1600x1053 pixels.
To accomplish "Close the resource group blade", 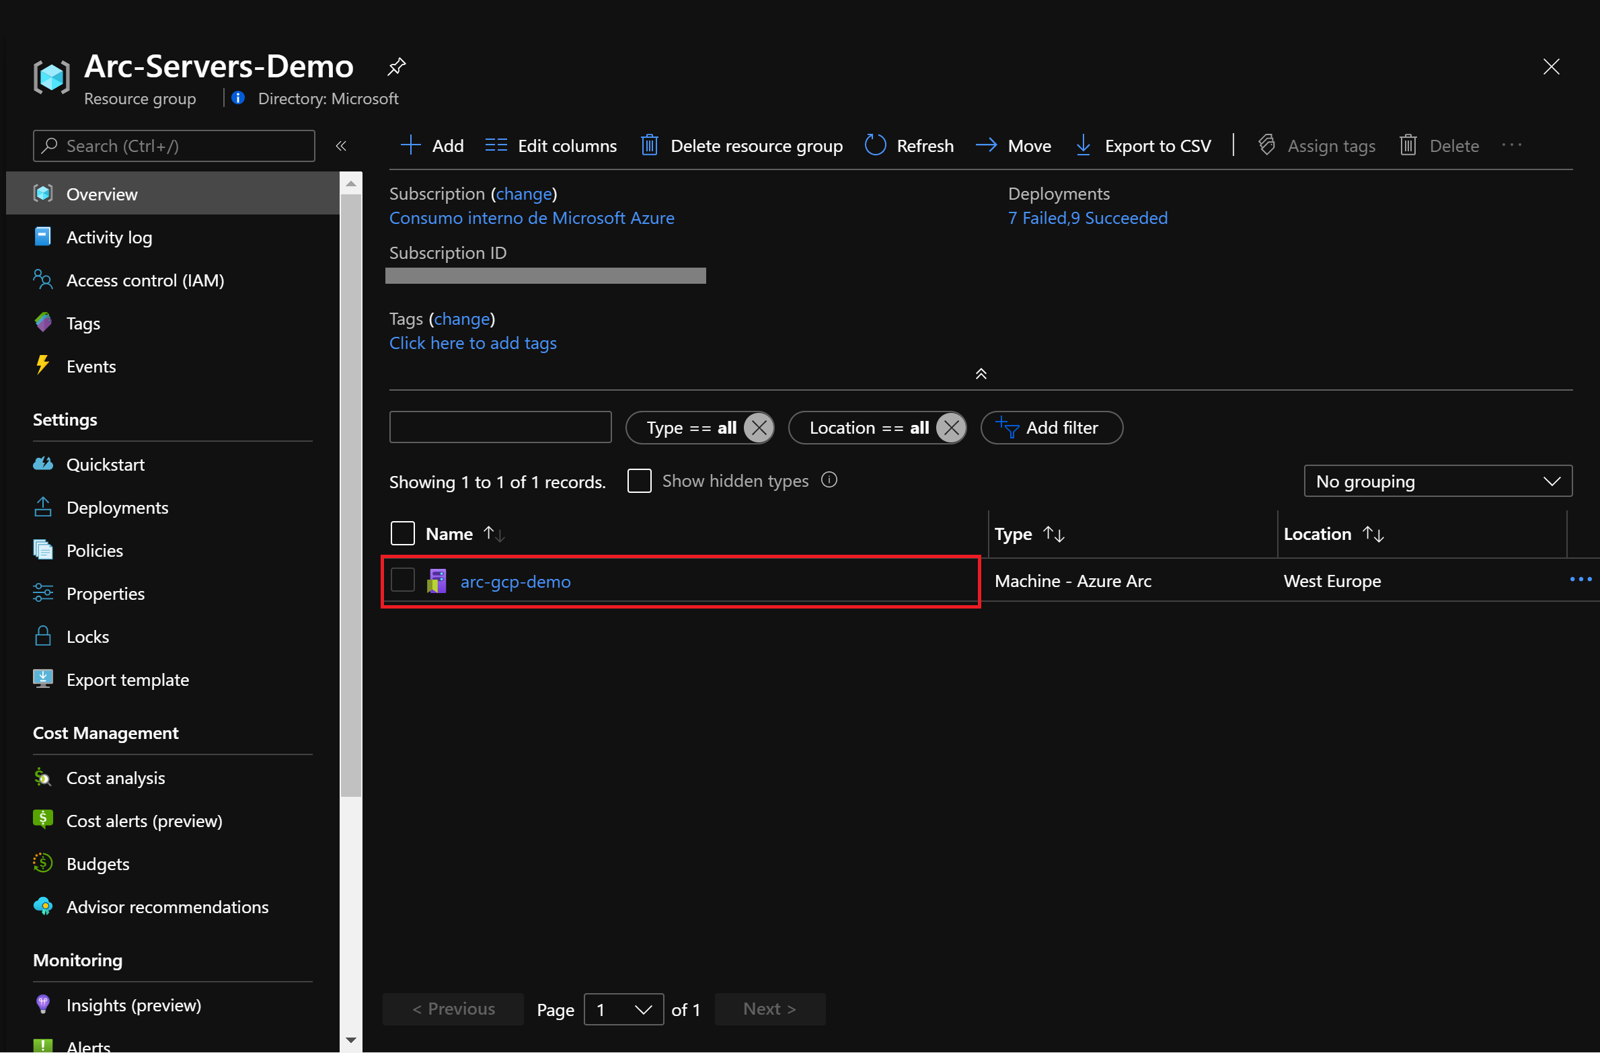I will [1551, 67].
